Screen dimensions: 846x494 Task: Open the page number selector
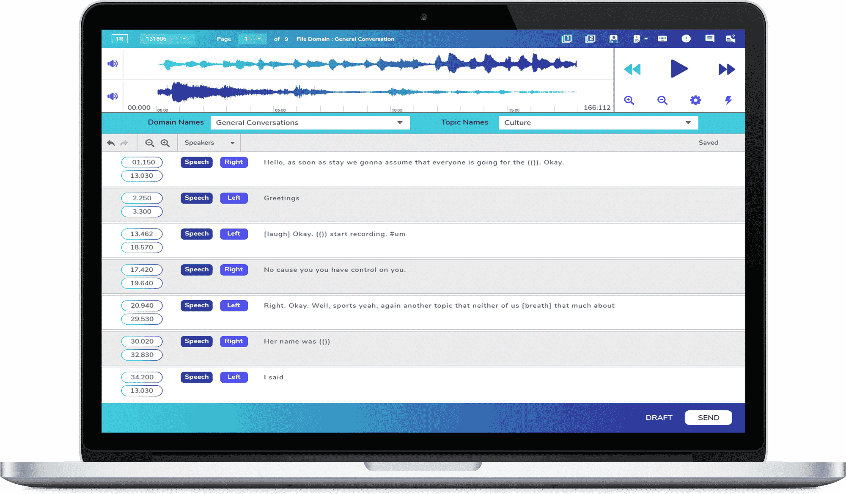click(x=252, y=39)
